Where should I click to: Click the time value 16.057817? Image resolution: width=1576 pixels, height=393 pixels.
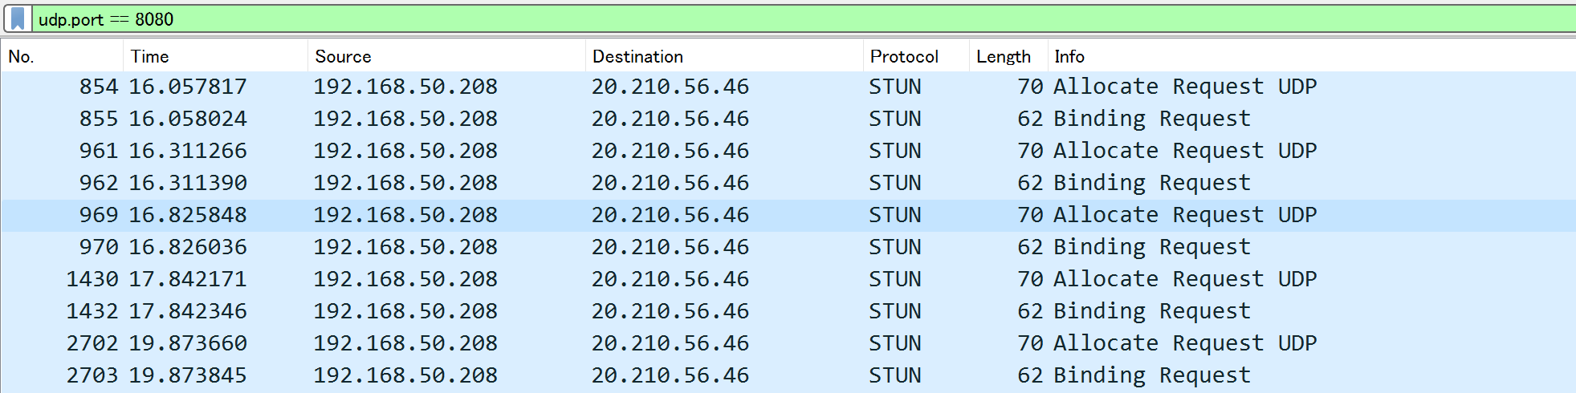pos(188,87)
